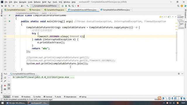This screenshot has width=187, height=105.
Task: Open run configuration wrench in Run panel
Action: 5,81
